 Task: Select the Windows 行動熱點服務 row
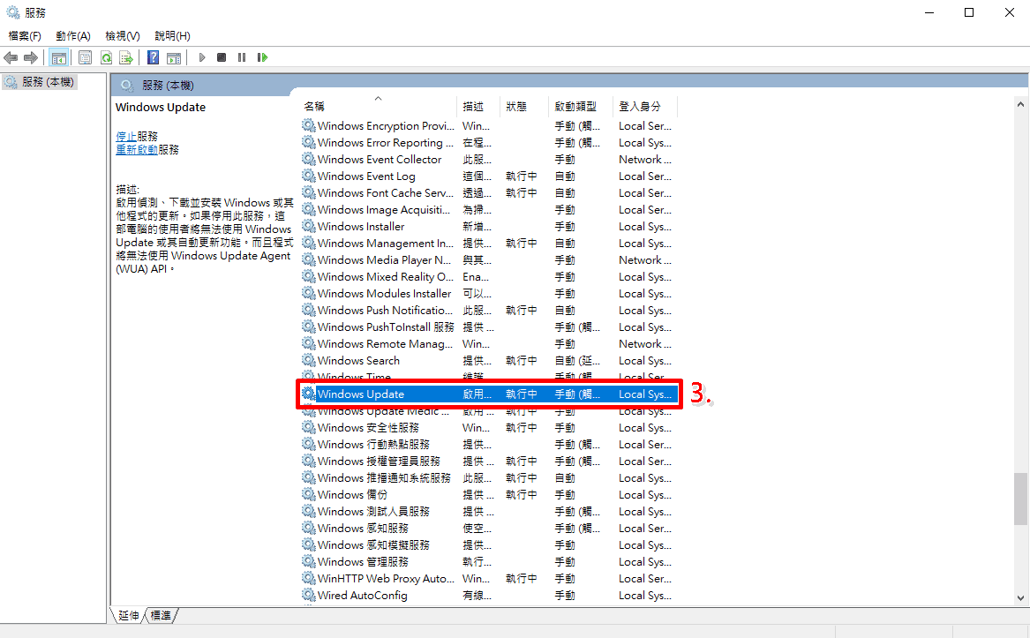(489, 444)
